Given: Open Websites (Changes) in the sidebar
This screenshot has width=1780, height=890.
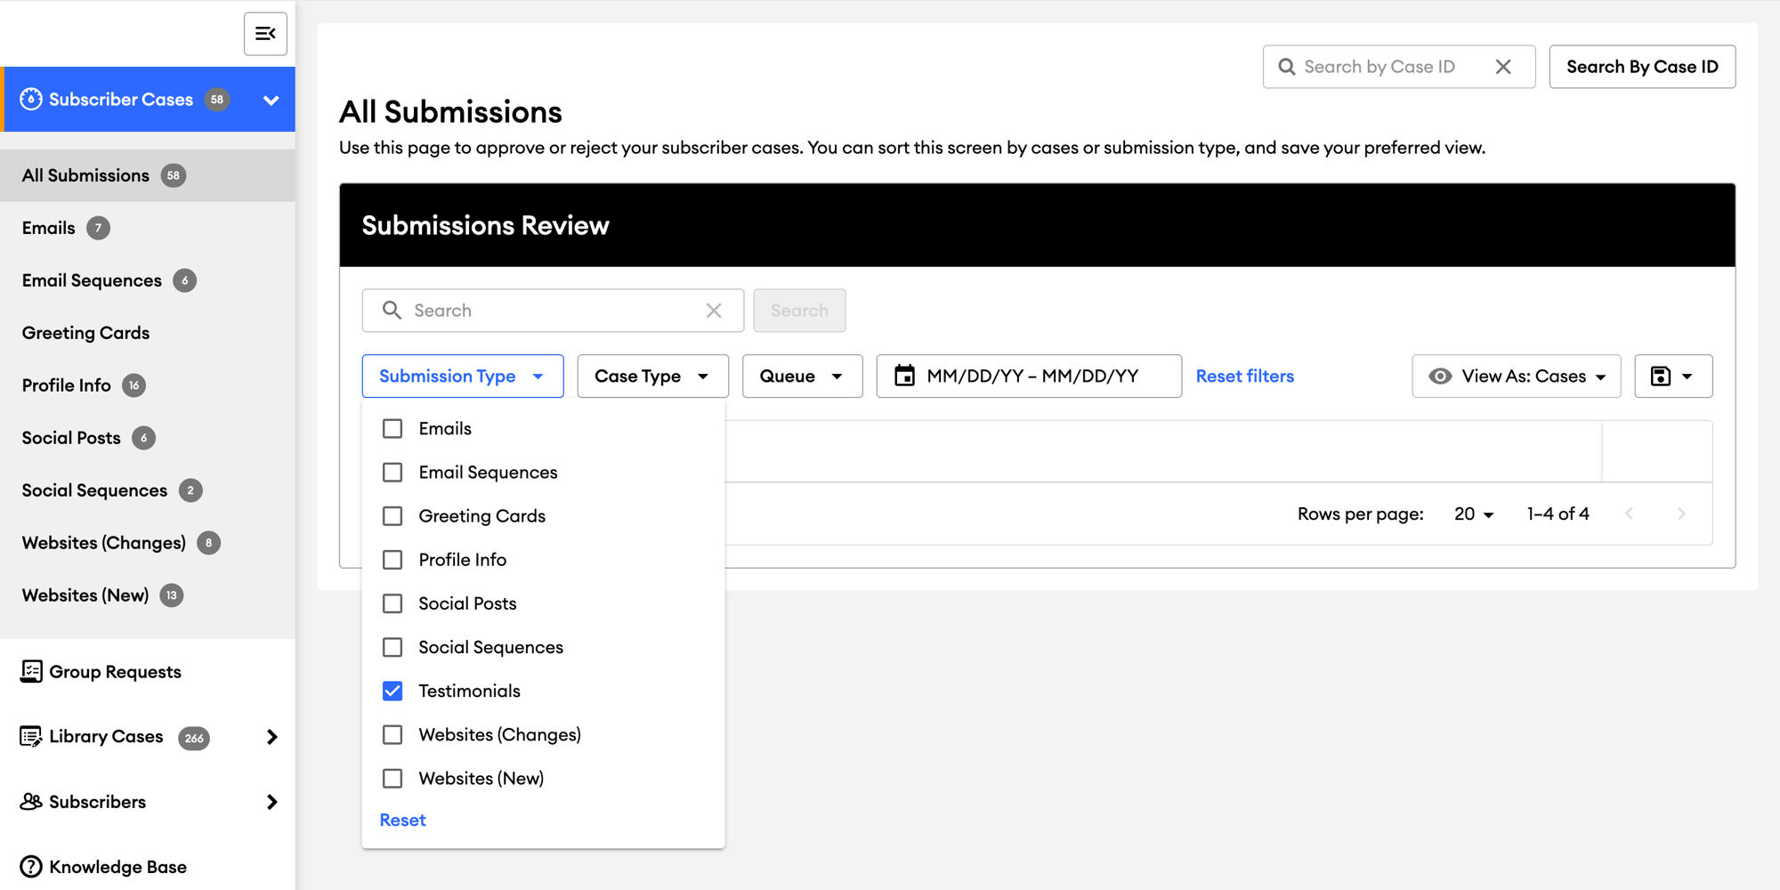Looking at the screenshot, I should point(148,543).
